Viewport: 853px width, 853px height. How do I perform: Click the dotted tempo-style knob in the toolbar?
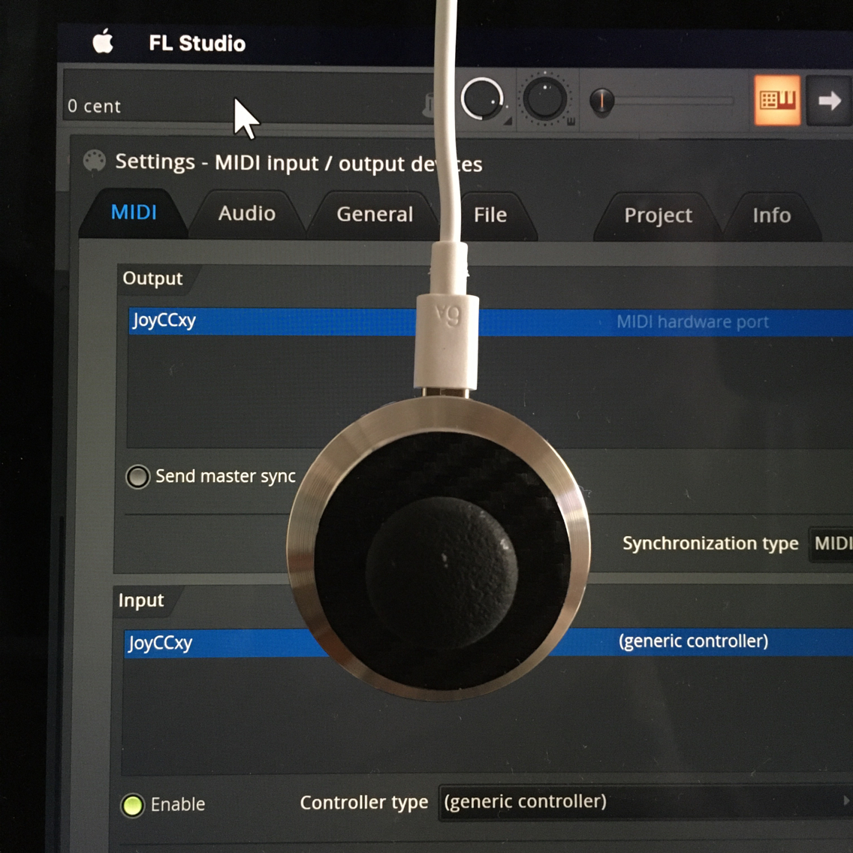click(x=545, y=98)
